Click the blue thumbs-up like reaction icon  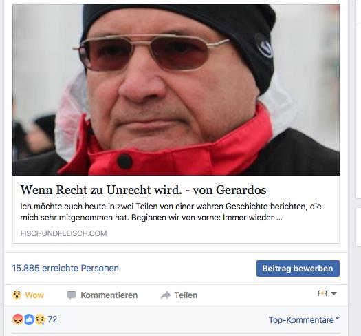coord(29,319)
